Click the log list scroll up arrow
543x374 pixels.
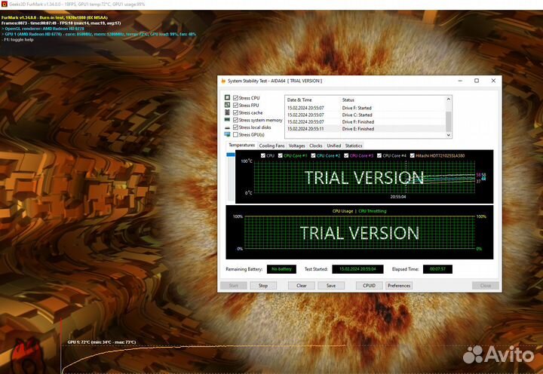[449, 99]
